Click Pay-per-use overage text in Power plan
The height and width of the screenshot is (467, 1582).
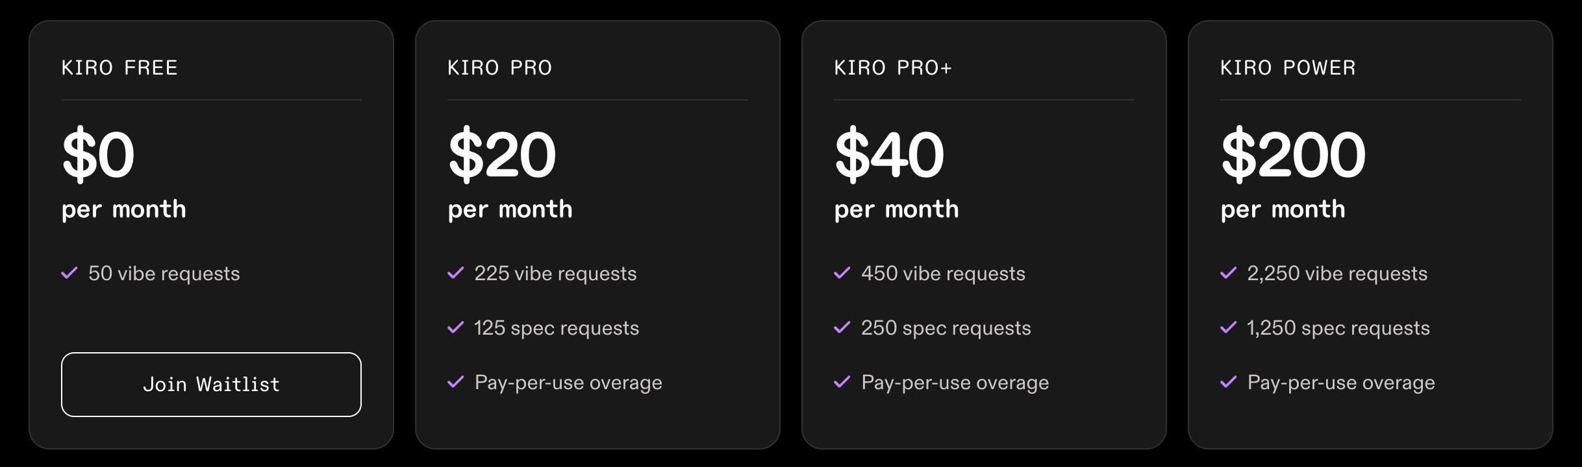(1341, 383)
